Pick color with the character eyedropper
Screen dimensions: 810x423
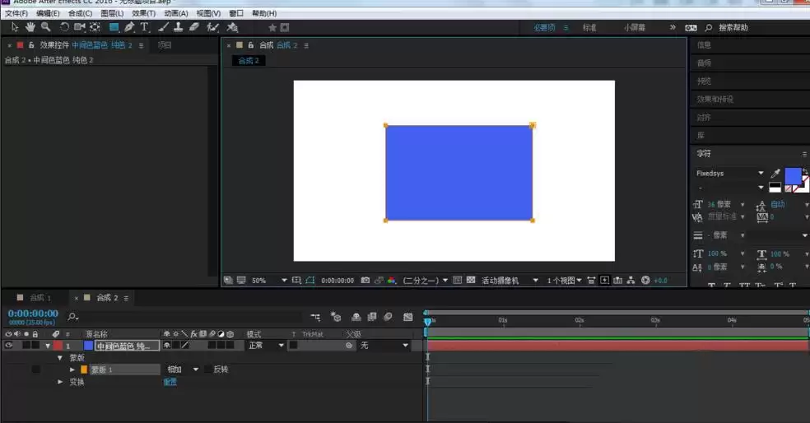pos(775,173)
